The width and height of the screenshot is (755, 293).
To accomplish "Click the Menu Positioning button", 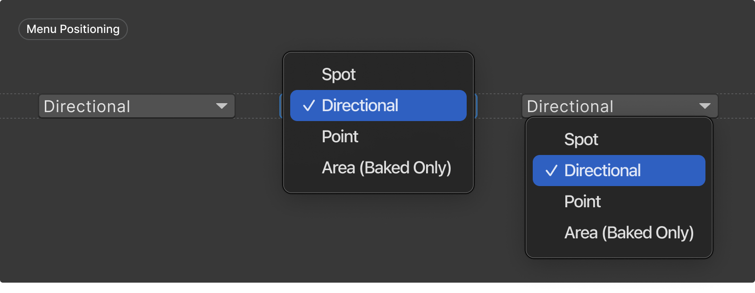I will click(73, 29).
